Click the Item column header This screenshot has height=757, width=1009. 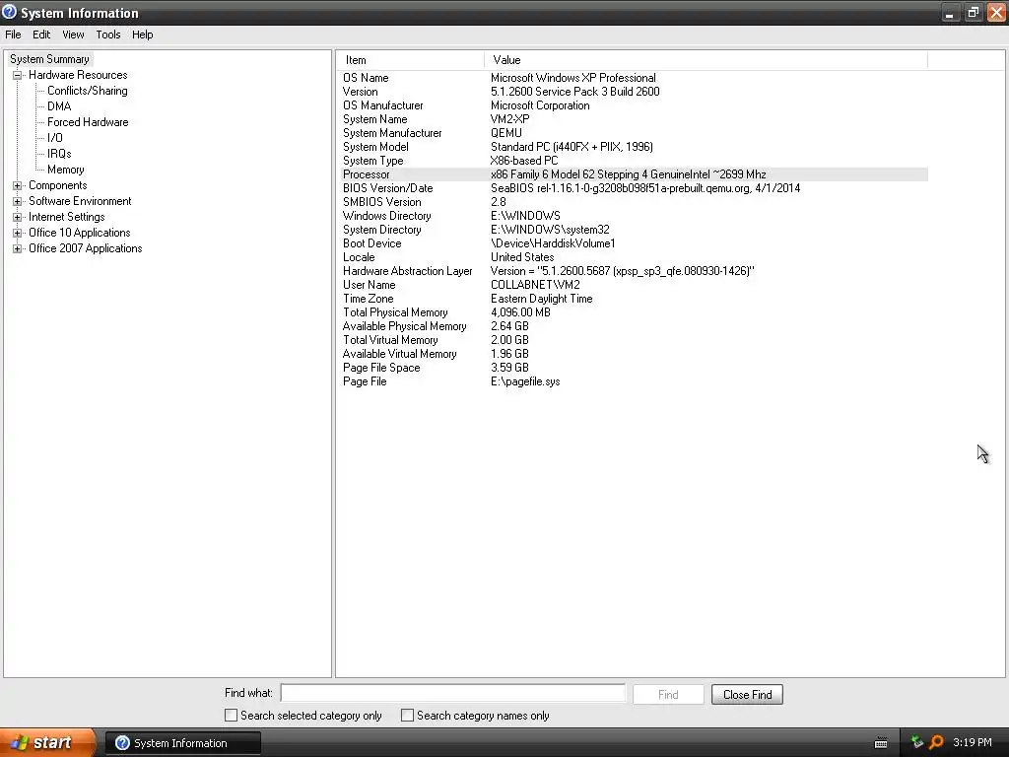pos(411,60)
